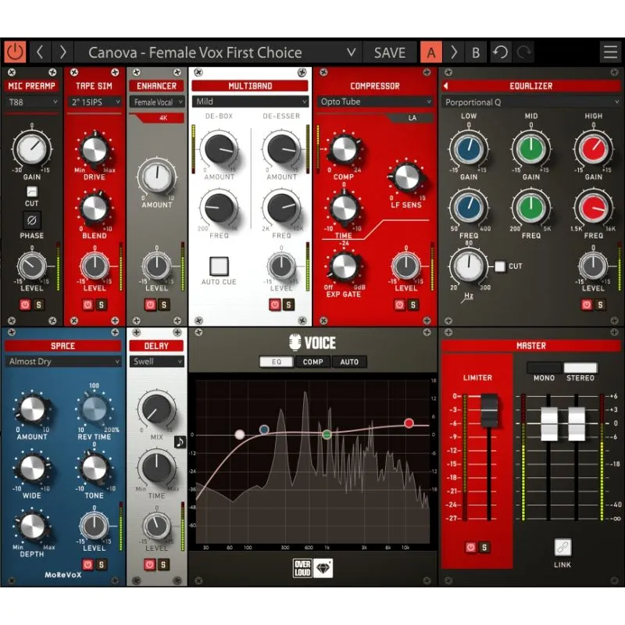
Task: Collapse the Equalizer module arrow
Action: click(x=446, y=86)
